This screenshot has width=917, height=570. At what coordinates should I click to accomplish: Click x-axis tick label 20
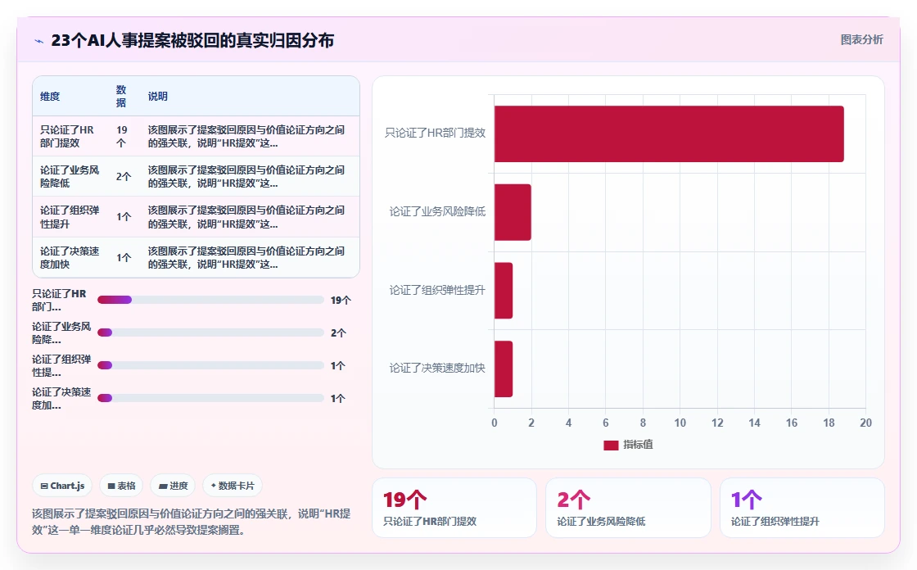pyautogui.click(x=865, y=423)
